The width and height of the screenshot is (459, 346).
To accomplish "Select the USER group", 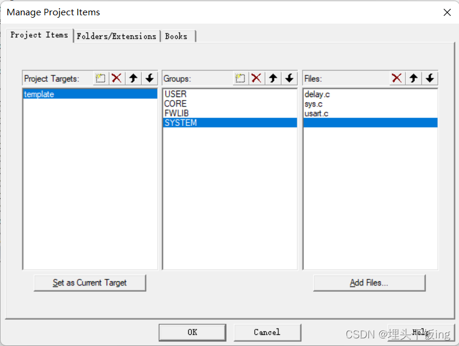I will click(229, 94).
